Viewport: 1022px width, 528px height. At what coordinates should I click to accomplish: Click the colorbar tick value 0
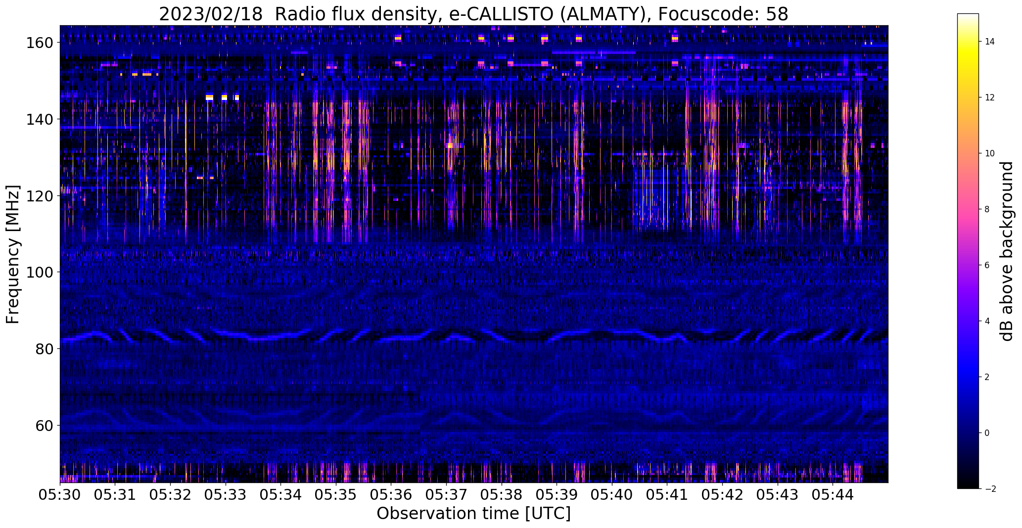pyautogui.click(x=987, y=433)
